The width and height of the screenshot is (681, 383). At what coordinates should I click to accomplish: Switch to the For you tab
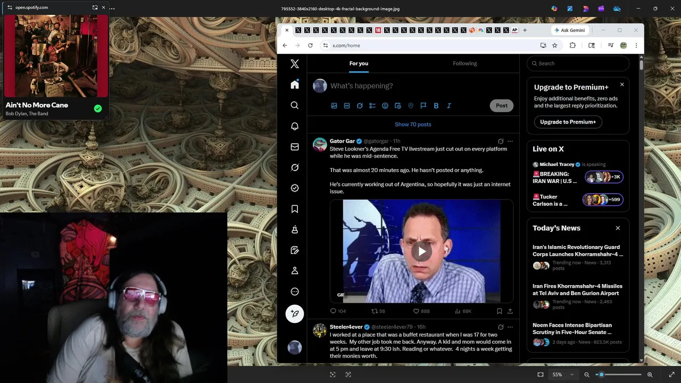coord(359,63)
